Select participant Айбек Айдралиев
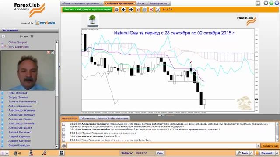 tap(20, 106)
